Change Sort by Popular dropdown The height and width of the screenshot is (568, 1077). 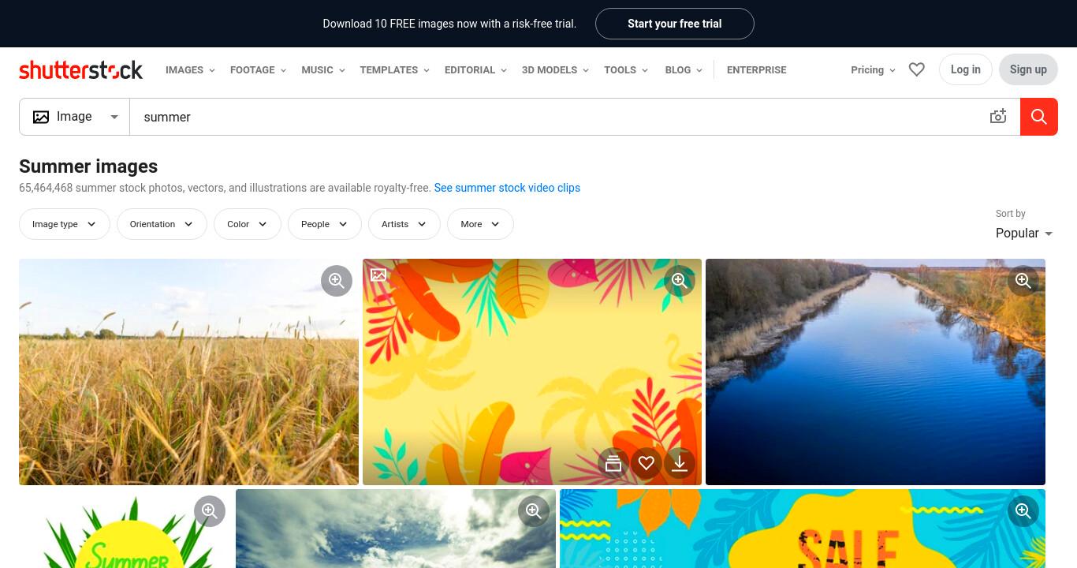[1024, 233]
